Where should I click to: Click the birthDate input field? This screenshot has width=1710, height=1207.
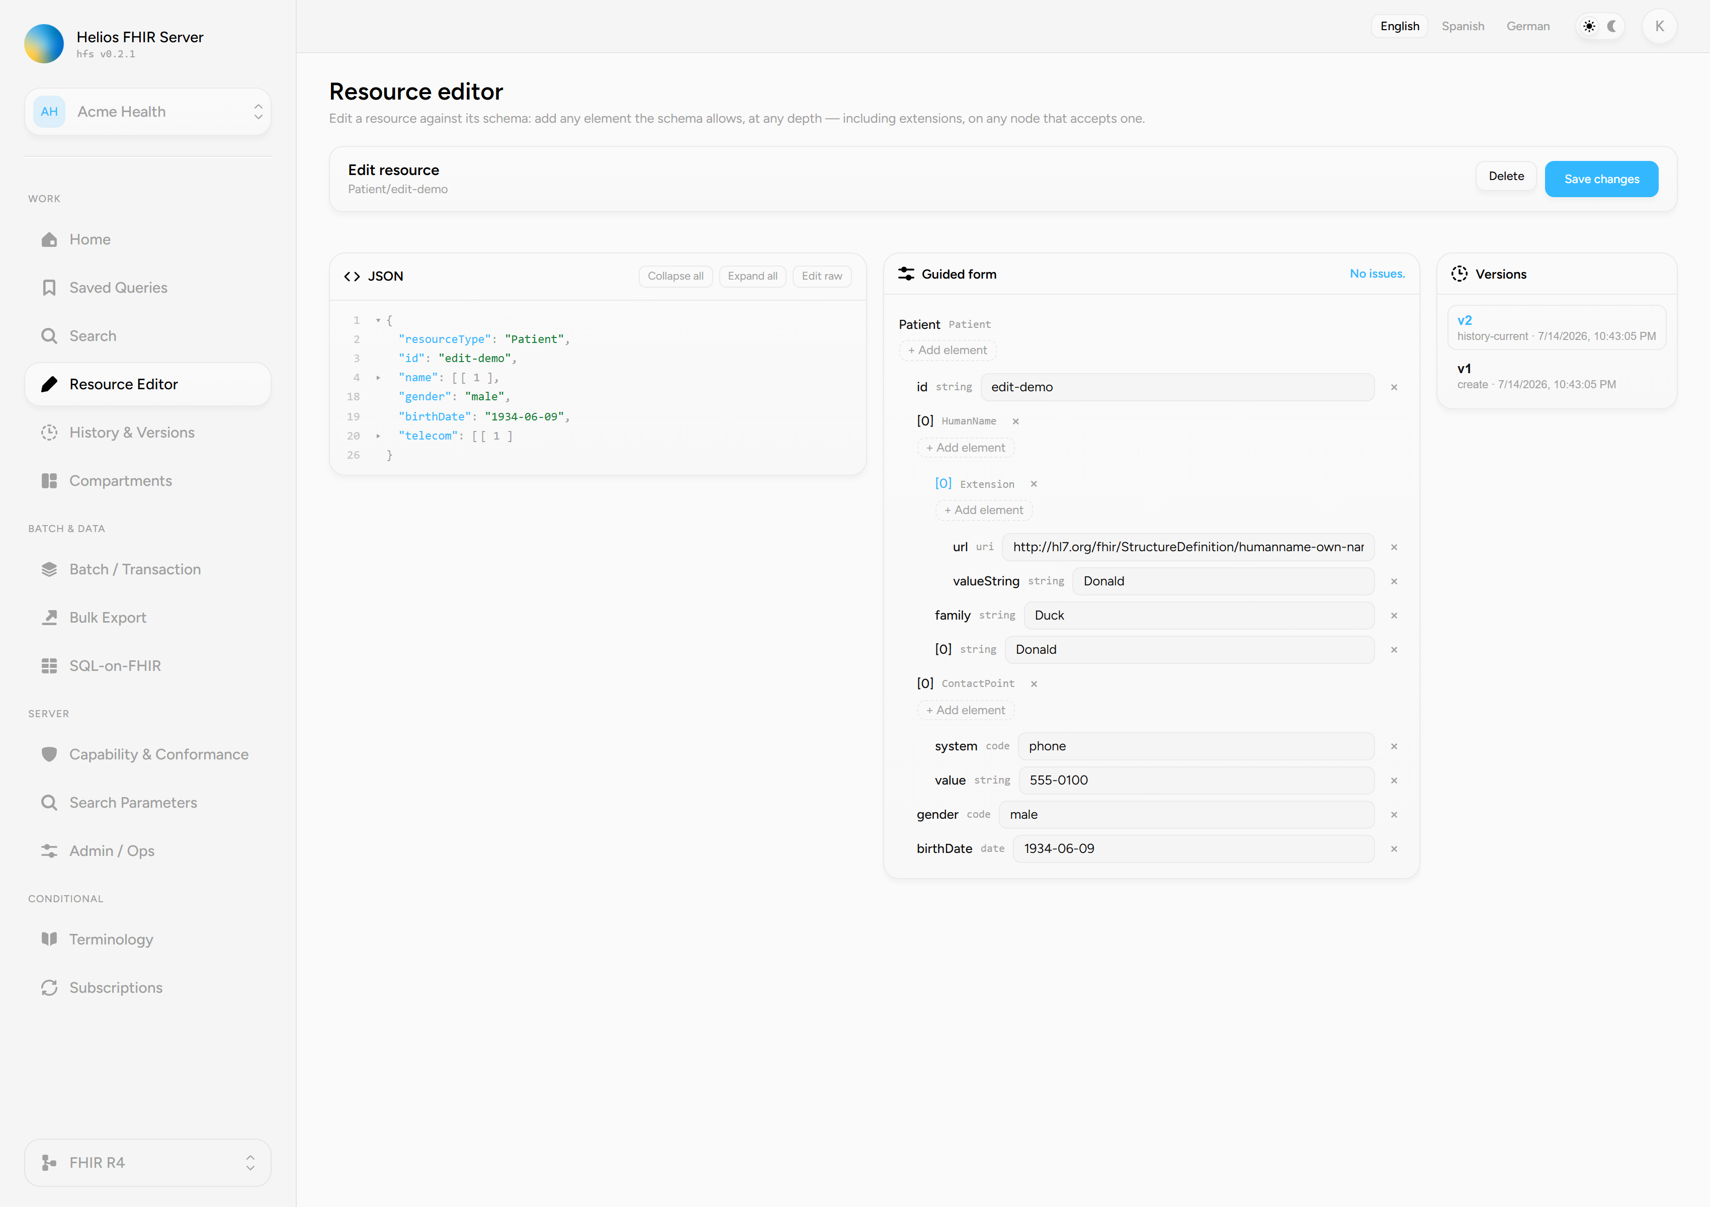coord(1193,849)
